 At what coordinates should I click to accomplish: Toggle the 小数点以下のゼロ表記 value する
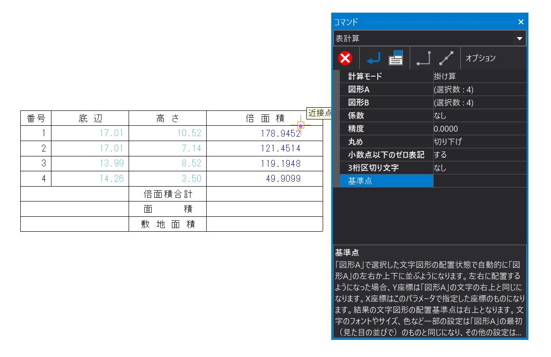[479, 155]
